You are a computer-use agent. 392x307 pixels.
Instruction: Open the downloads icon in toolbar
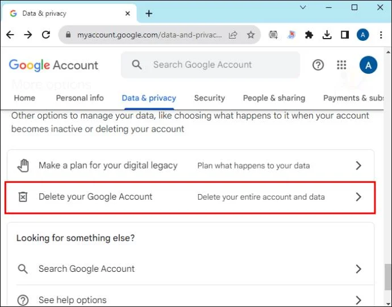click(x=327, y=35)
